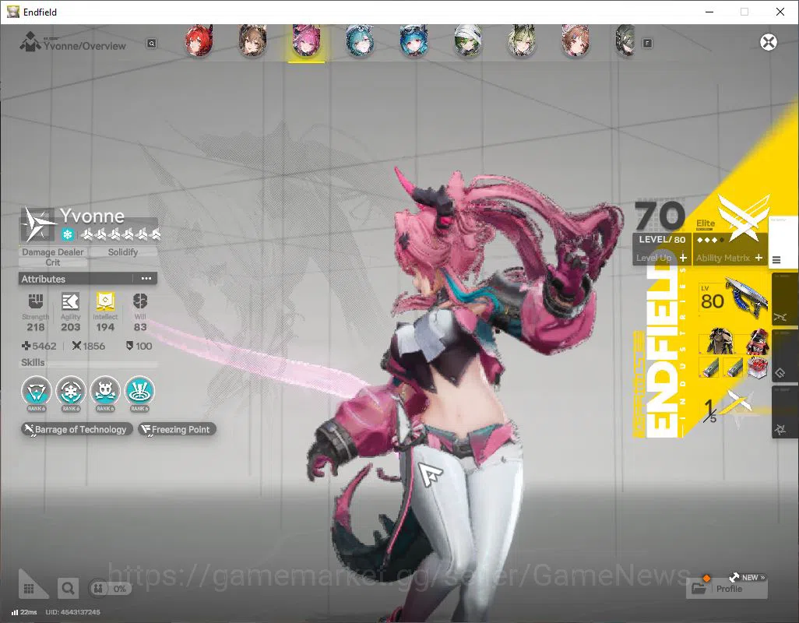Click the Agility attribute icon
This screenshot has width=799, height=623.
pos(70,301)
